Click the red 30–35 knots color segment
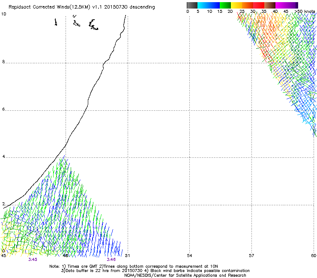317x278 pixels. pyautogui.click(x=259, y=5)
